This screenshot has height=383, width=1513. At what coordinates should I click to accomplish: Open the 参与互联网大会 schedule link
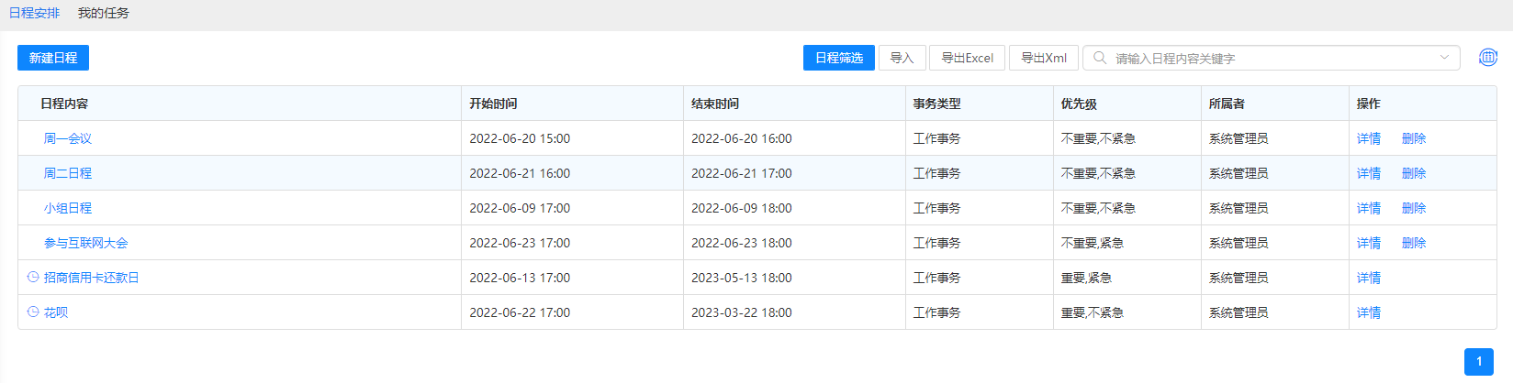86,243
